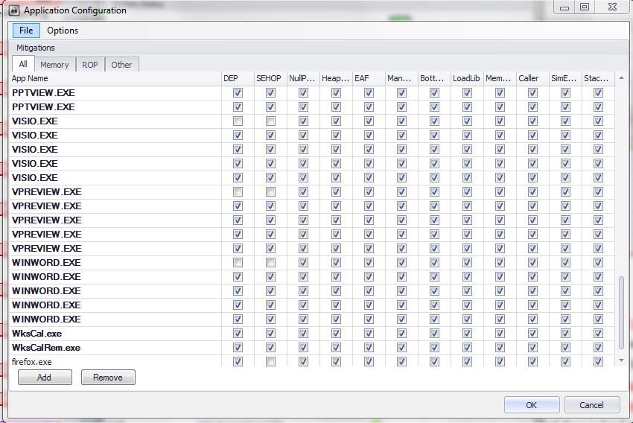633x423 pixels.
Task: Confirm with the OK button
Action: point(531,405)
